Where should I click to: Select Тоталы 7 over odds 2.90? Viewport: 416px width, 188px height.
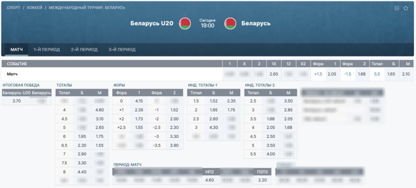tap(82, 154)
